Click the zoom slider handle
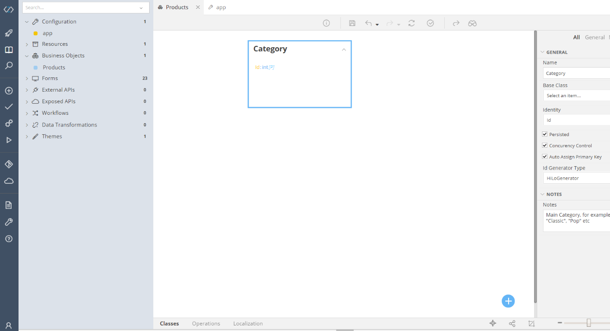Screen dimensions: 610x331 (589, 323)
